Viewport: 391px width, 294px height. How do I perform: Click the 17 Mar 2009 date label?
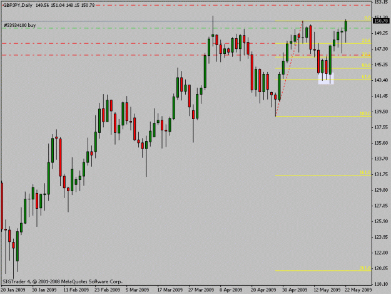(x=170, y=290)
